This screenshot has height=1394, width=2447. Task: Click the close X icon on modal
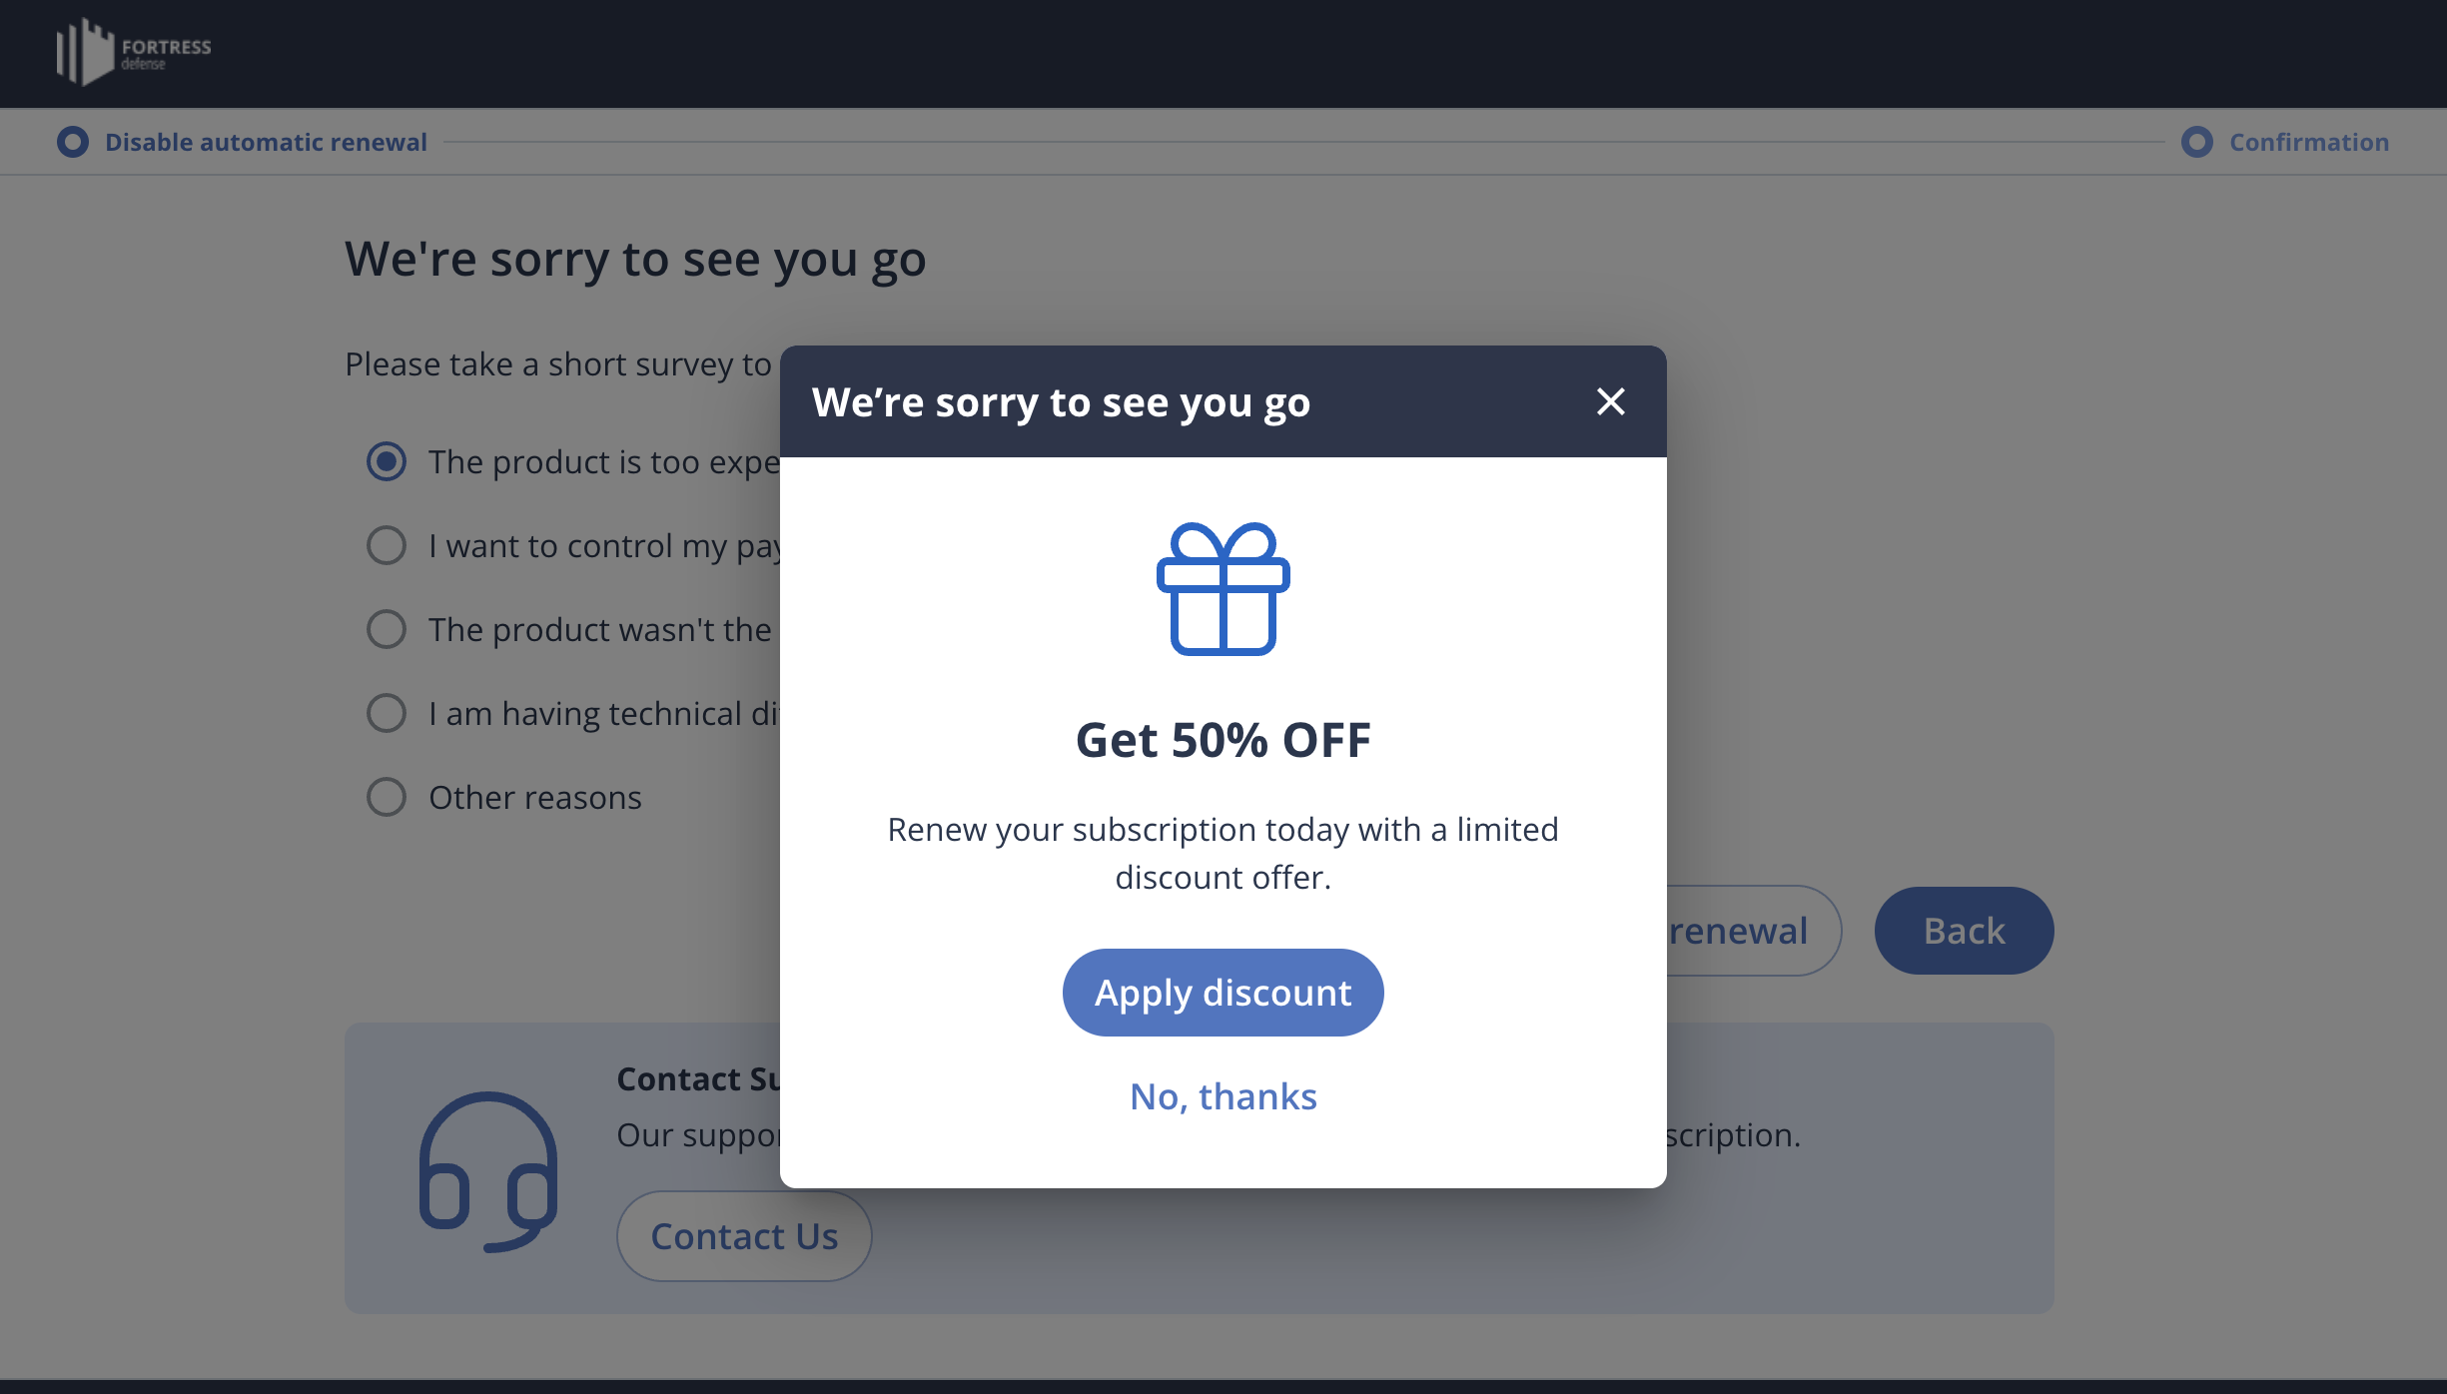[x=1608, y=399]
